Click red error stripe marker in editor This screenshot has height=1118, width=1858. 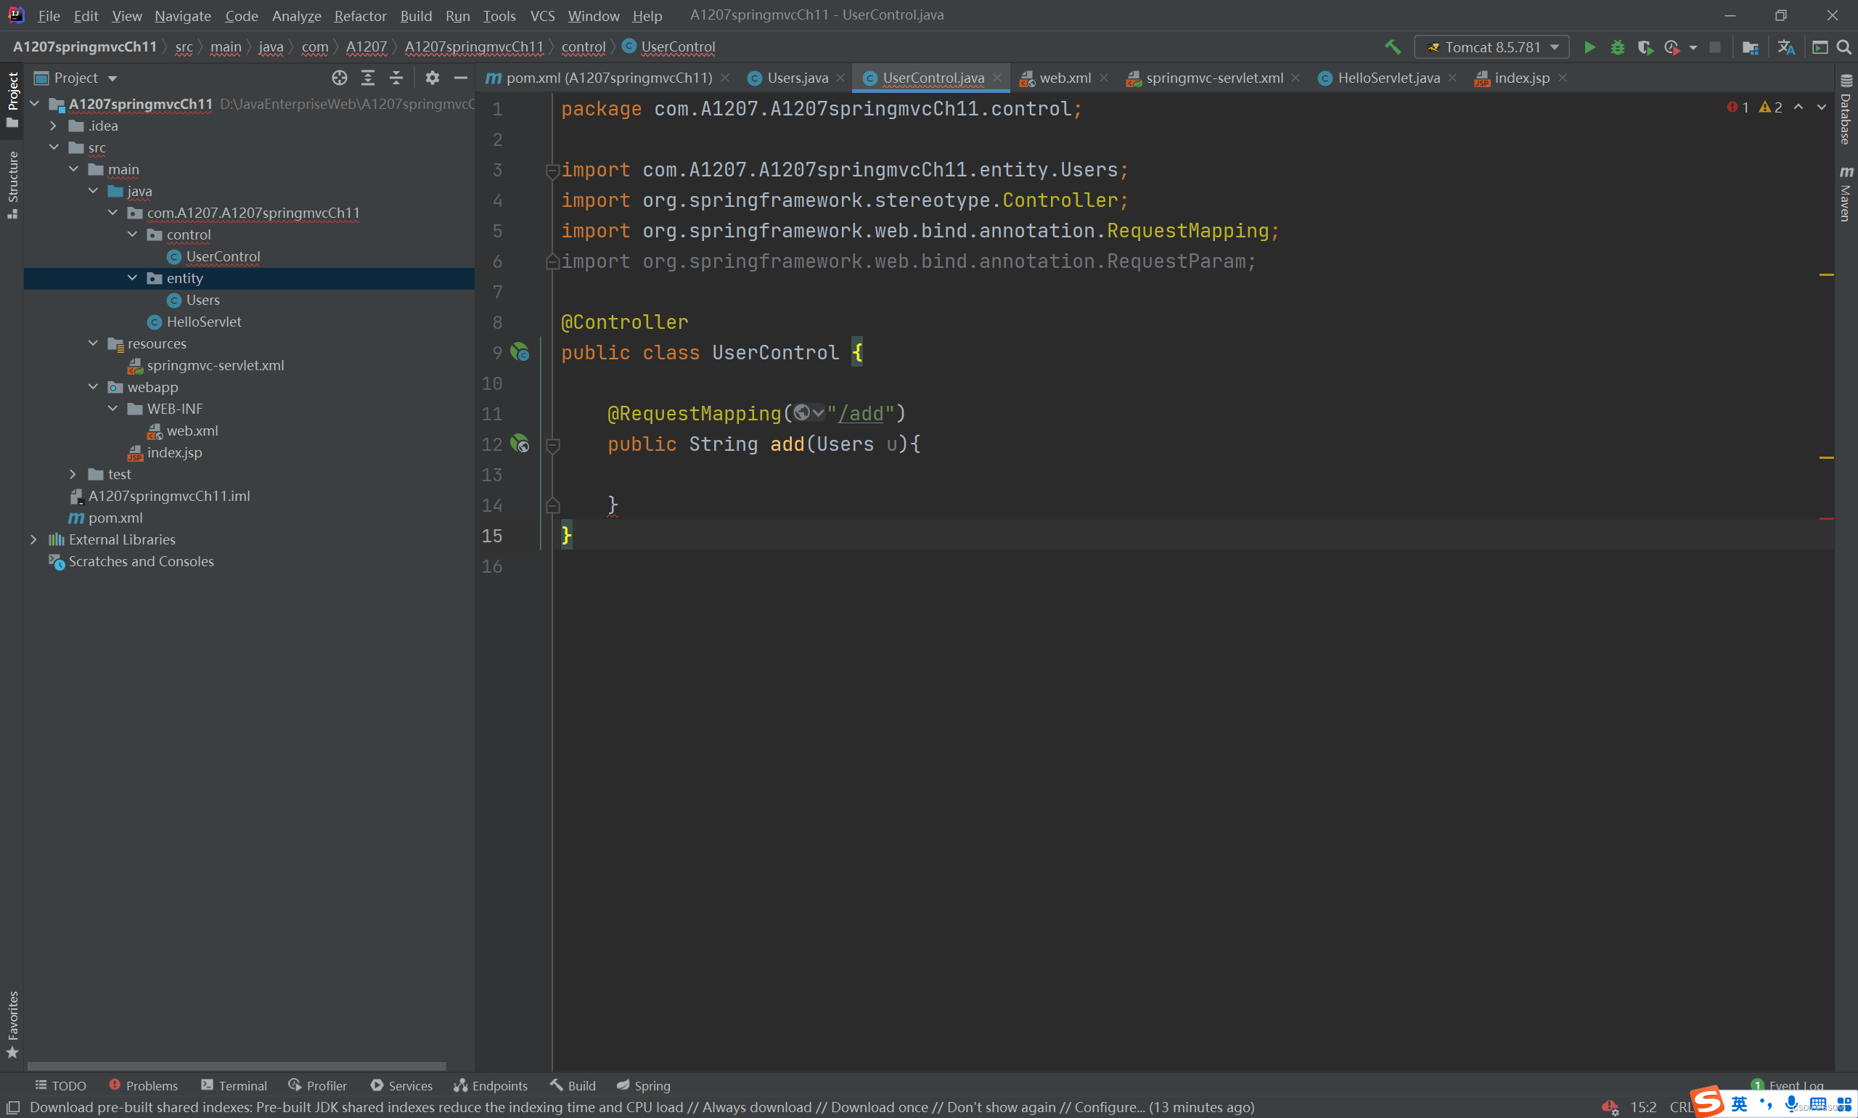[x=1826, y=518]
